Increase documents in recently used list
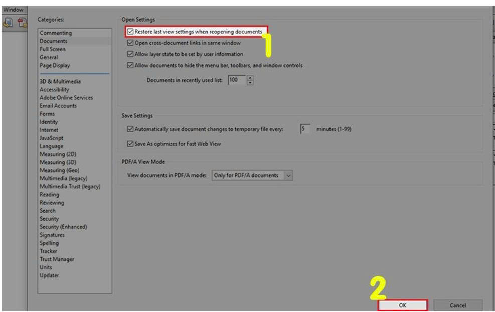This screenshot has width=495, height=312. click(x=250, y=78)
